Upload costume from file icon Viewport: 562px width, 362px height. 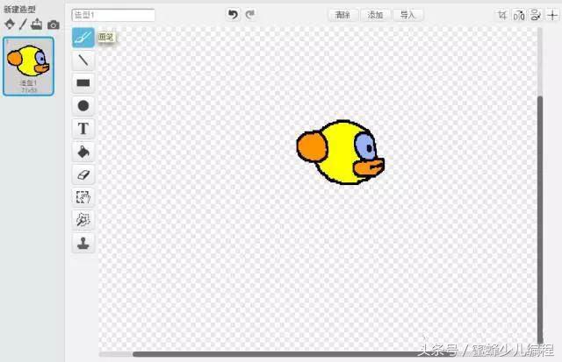click(37, 25)
